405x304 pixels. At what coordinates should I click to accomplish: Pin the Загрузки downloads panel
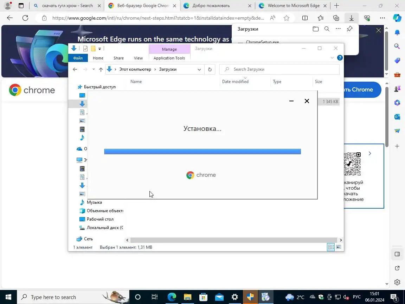coord(349,29)
